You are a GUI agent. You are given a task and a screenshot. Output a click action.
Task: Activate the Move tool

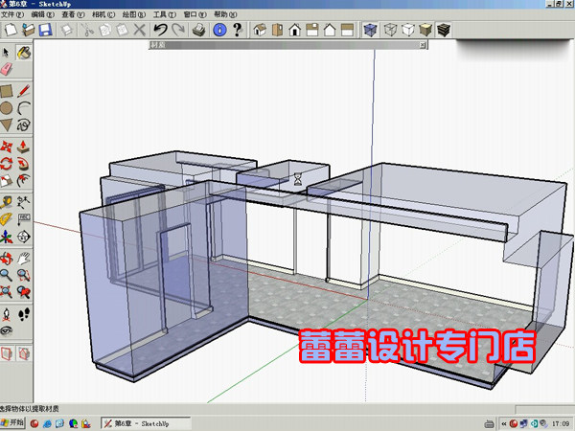(x=7, y=147)
